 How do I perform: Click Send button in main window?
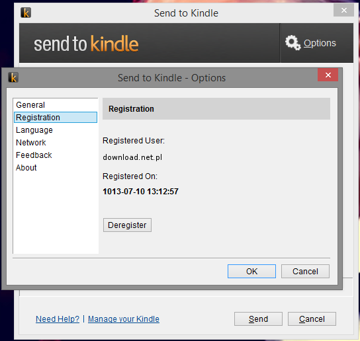[x=258, y=319]
